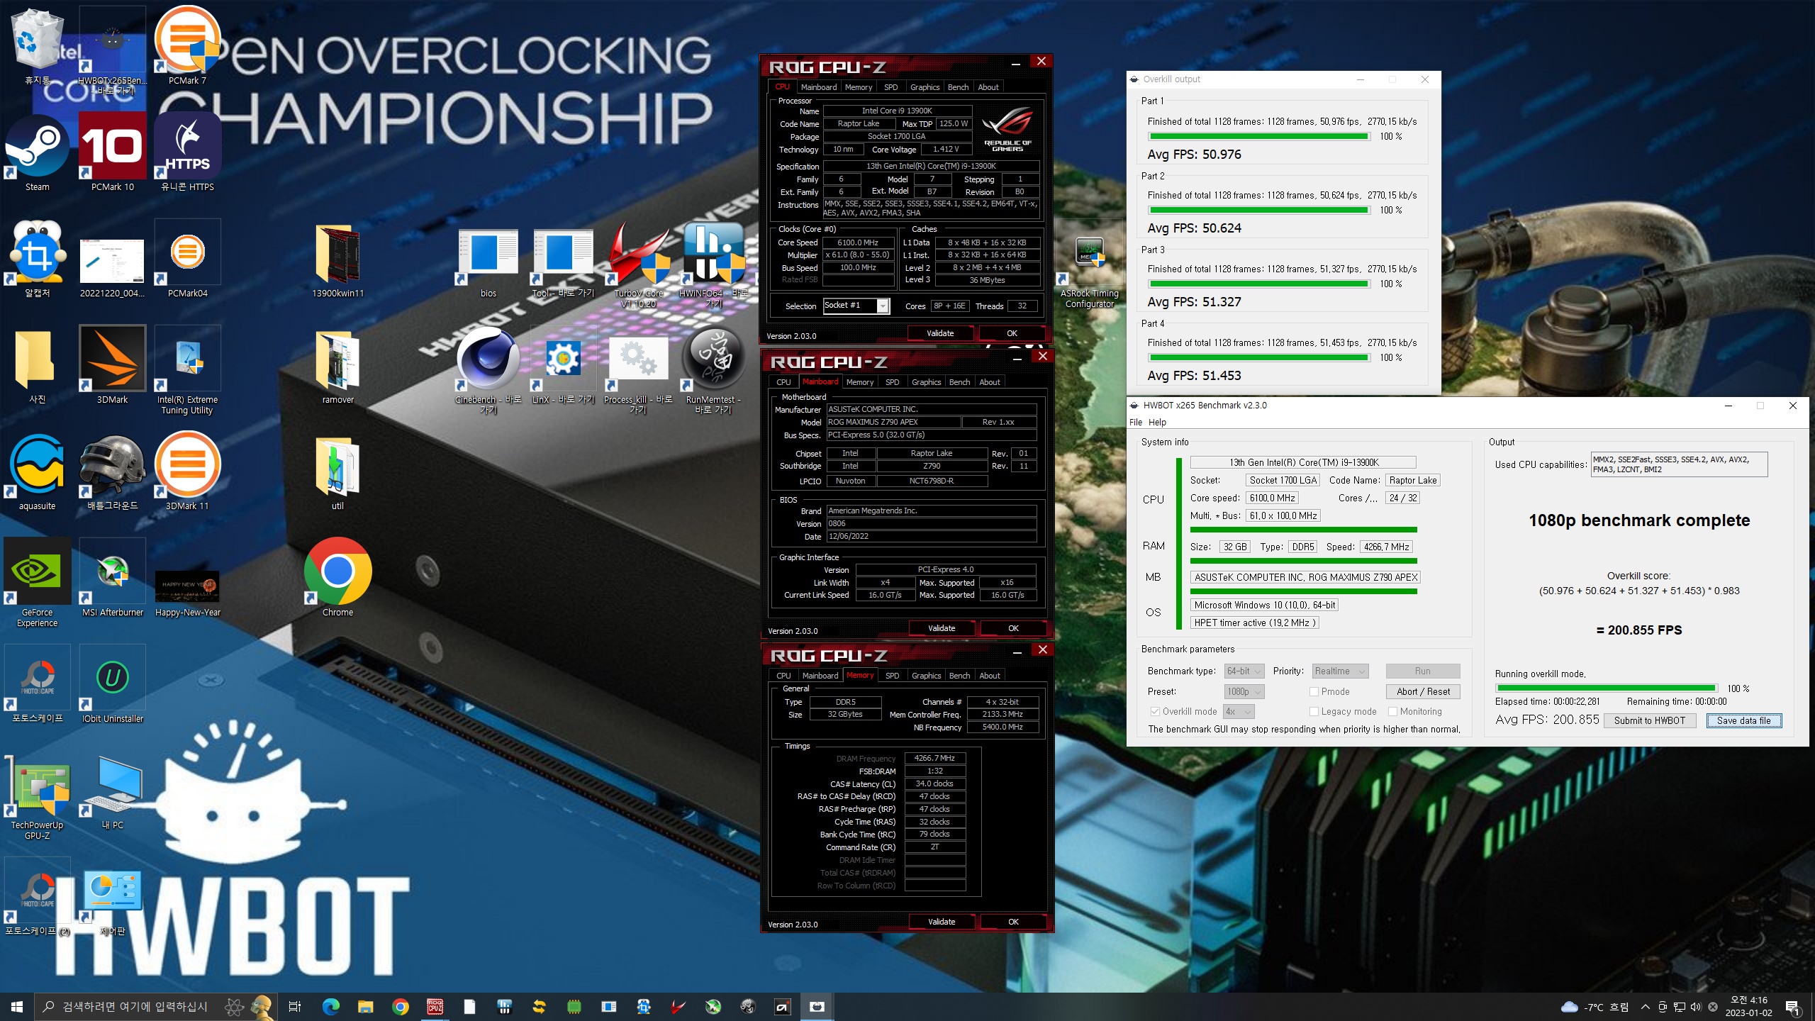Open the File menu in HWBOT x265
This screenshot has width=1815, height=1021.
[1135, 423]
